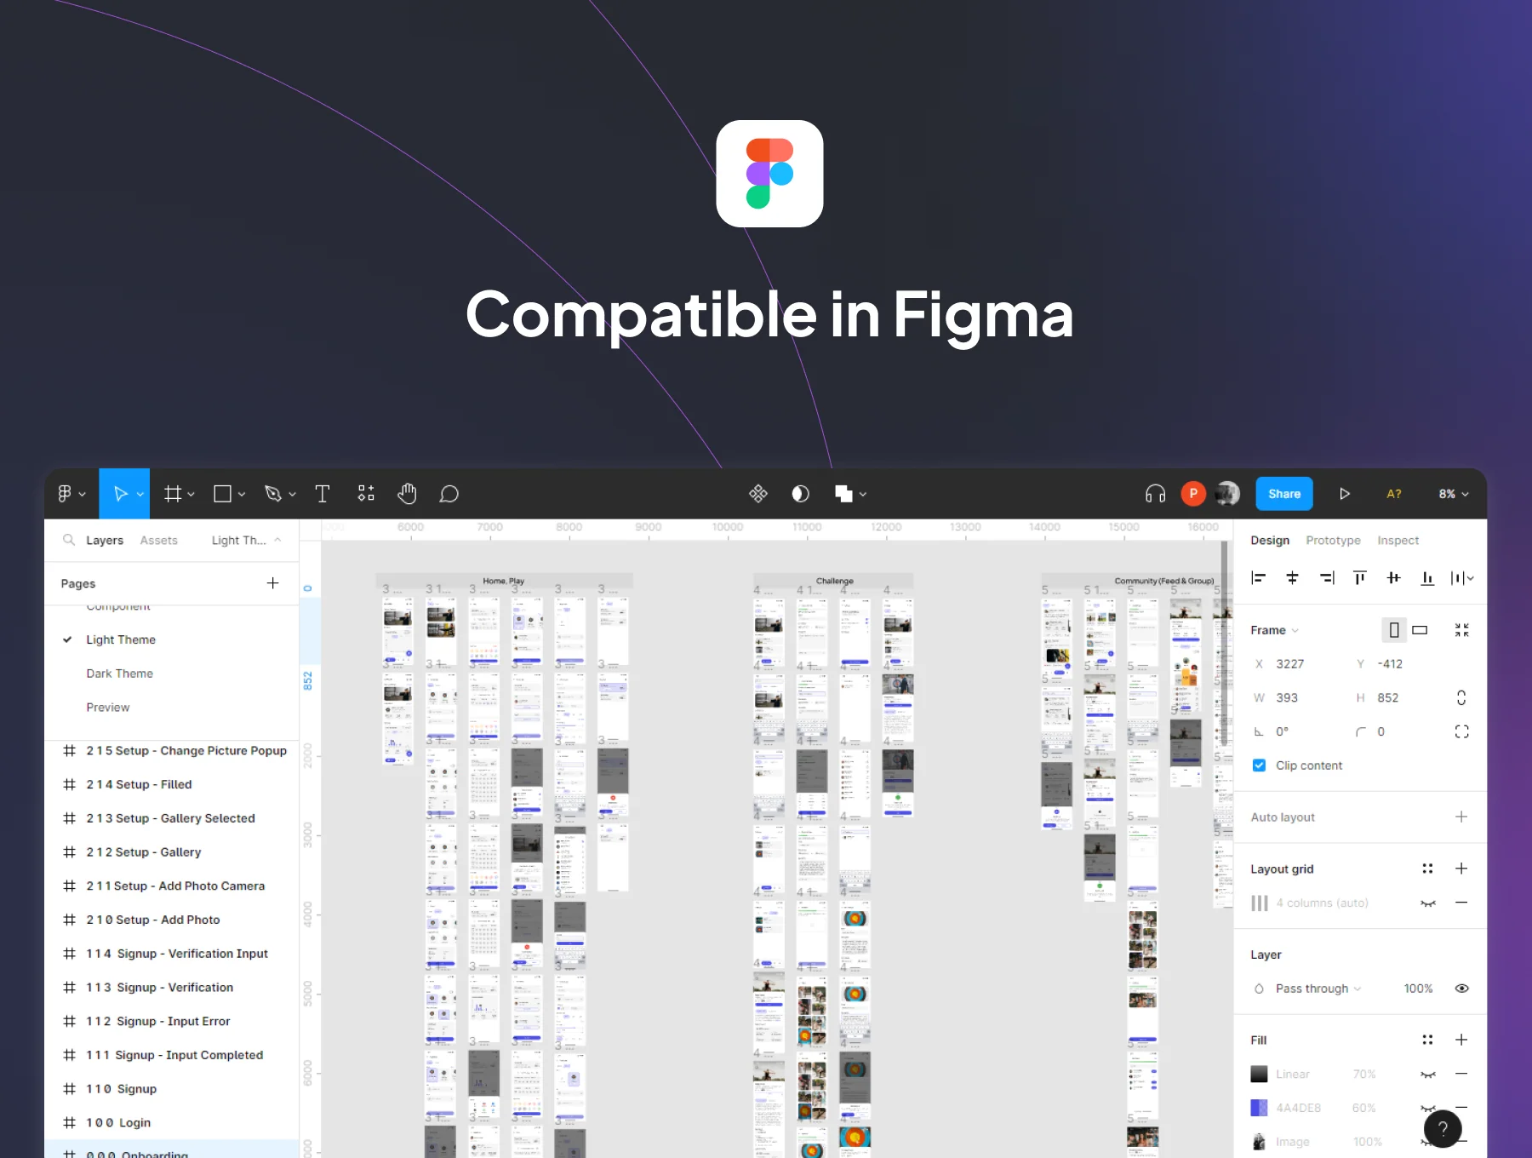Open Layout grid styles icon
This screenshot has width=1532, height=1158.
tap(1427, 868)
